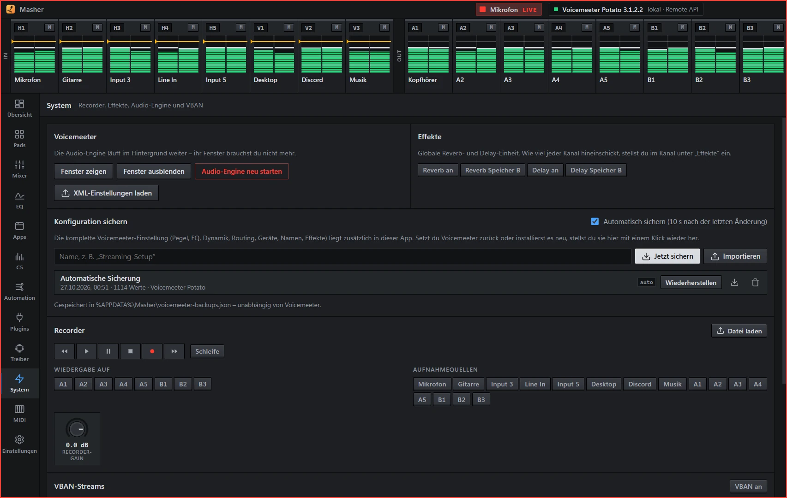Turn on Reverb an
The image size is (787, 498).
(x=438, y=170)
